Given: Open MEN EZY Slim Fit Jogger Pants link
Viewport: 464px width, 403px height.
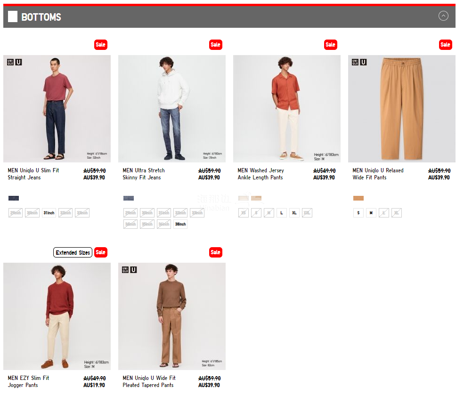Looking at the screenshot, I should coord(28,381).
